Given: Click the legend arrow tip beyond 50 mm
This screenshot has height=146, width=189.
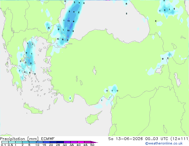Looking at the screenshot, I should pyautogui.click(x=94, y=142).
